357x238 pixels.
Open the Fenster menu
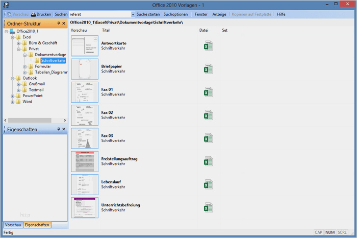[x=201, y=14]
